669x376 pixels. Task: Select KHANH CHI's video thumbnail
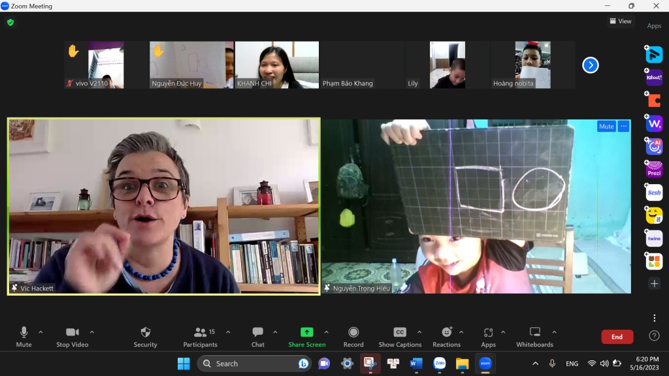click(277, 65)
